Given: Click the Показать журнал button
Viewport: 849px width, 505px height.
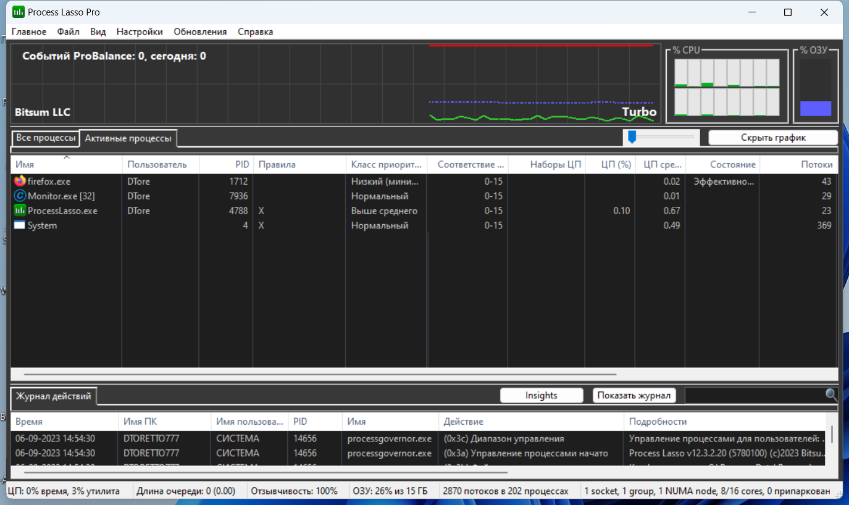Looking at the screenshot, I should [634, 395].
